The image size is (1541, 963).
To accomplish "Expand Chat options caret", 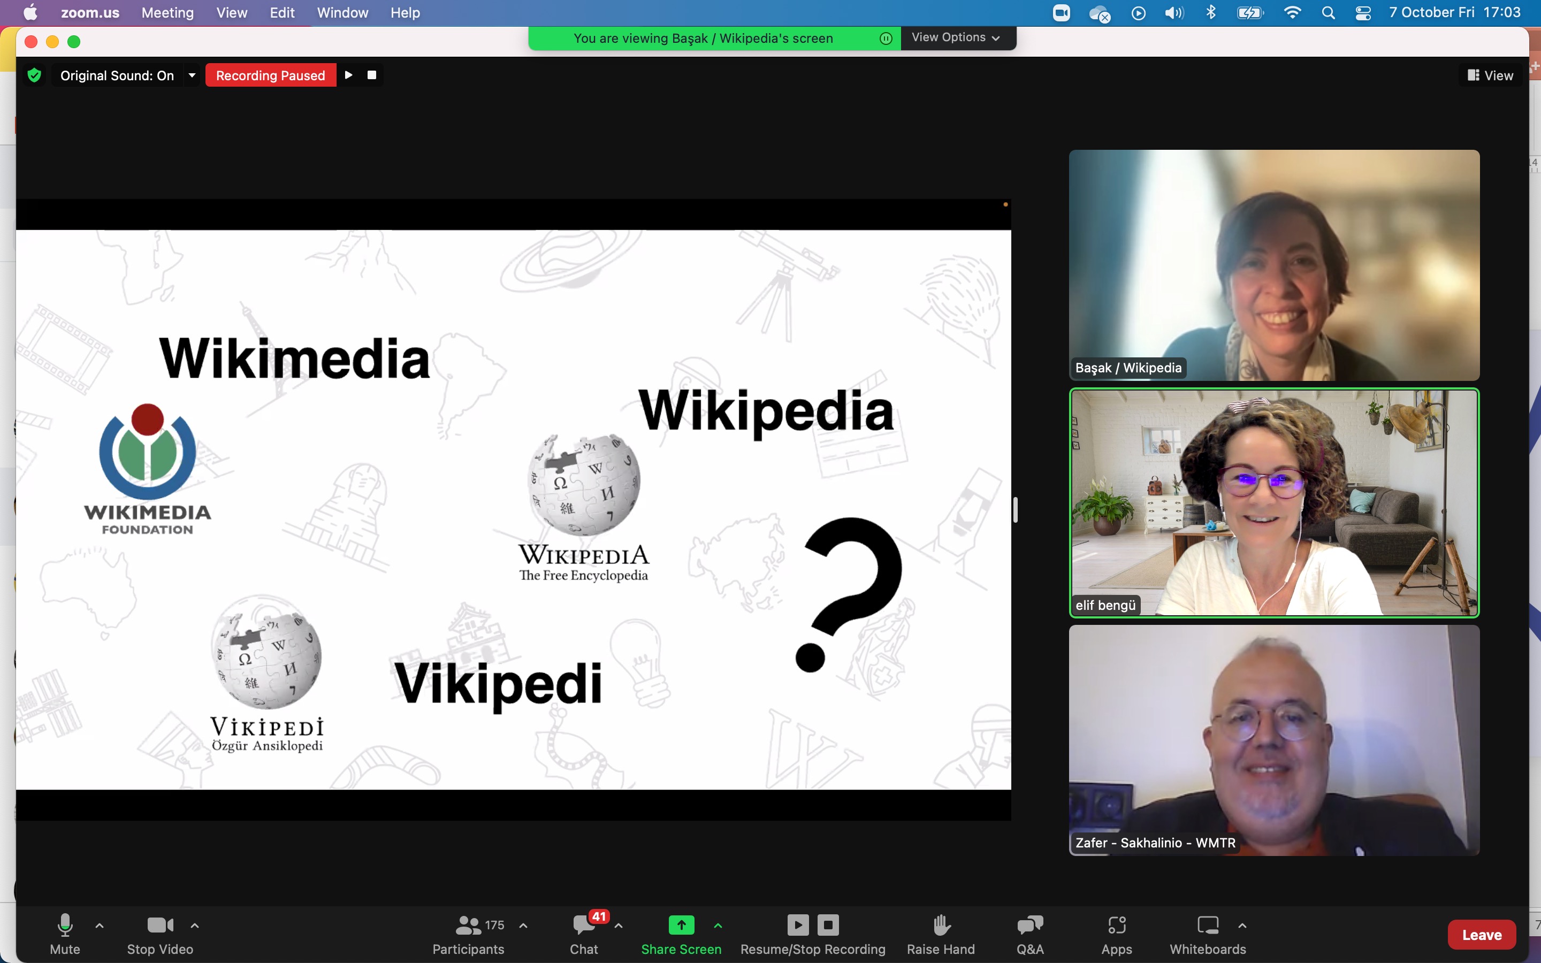I will coord(619,926).
